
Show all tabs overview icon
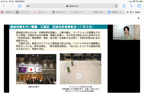point(139,6)
